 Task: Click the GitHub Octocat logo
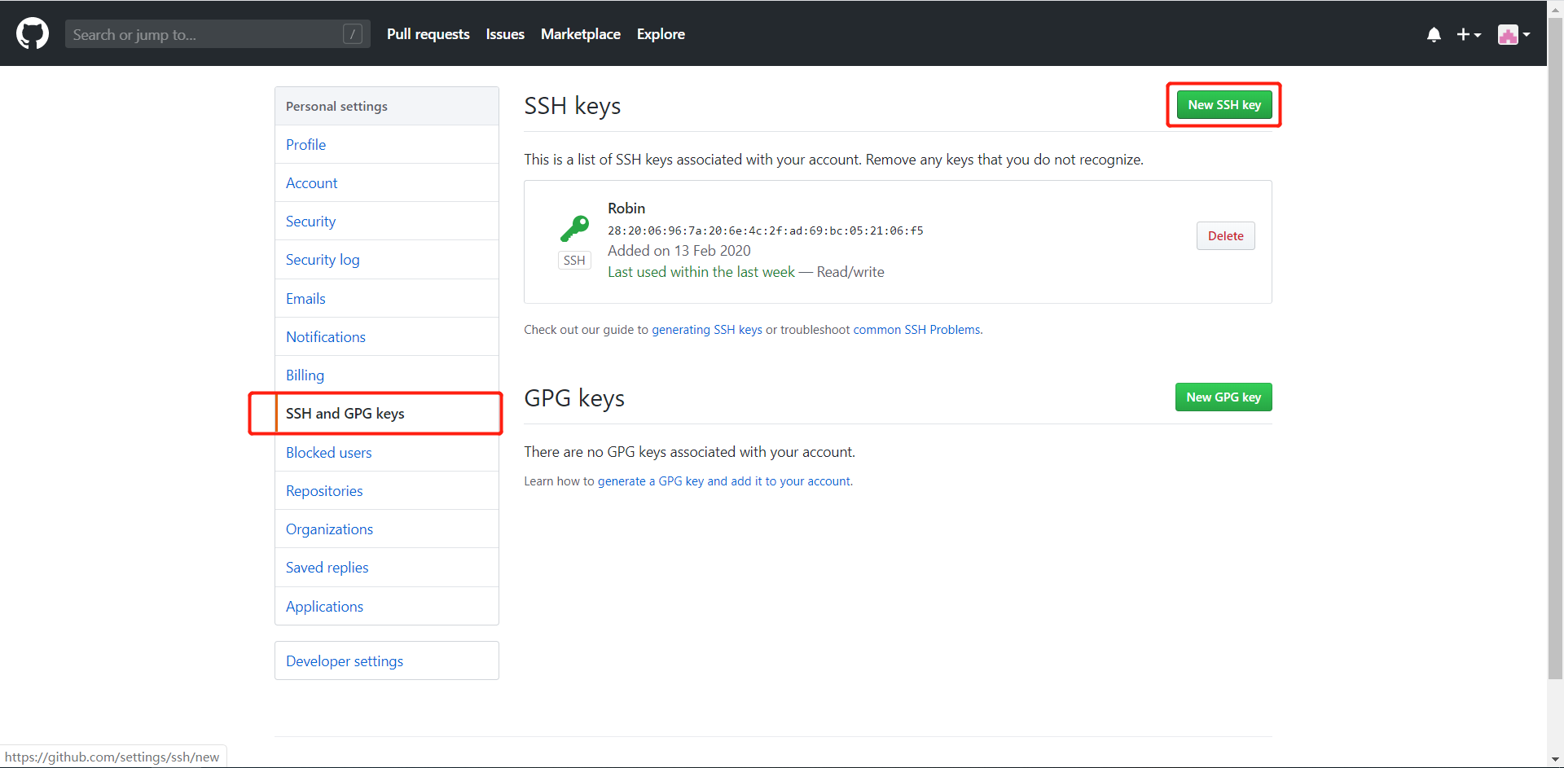[x=33, y=34]
